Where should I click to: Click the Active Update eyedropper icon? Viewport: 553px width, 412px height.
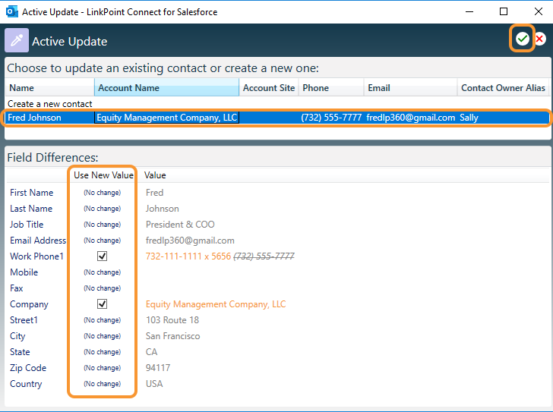[x=17, y=40]
